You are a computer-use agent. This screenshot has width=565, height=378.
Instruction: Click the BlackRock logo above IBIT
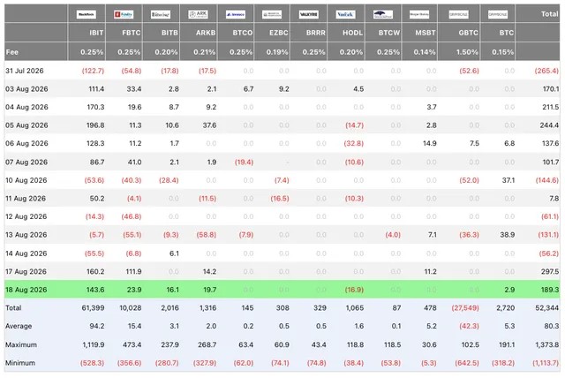click(87, 14)
